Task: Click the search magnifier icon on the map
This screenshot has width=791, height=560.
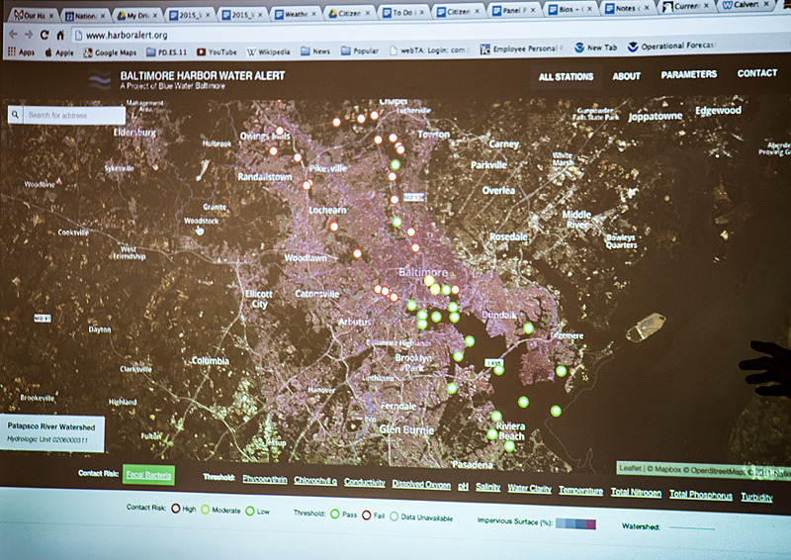Action: 16,115
